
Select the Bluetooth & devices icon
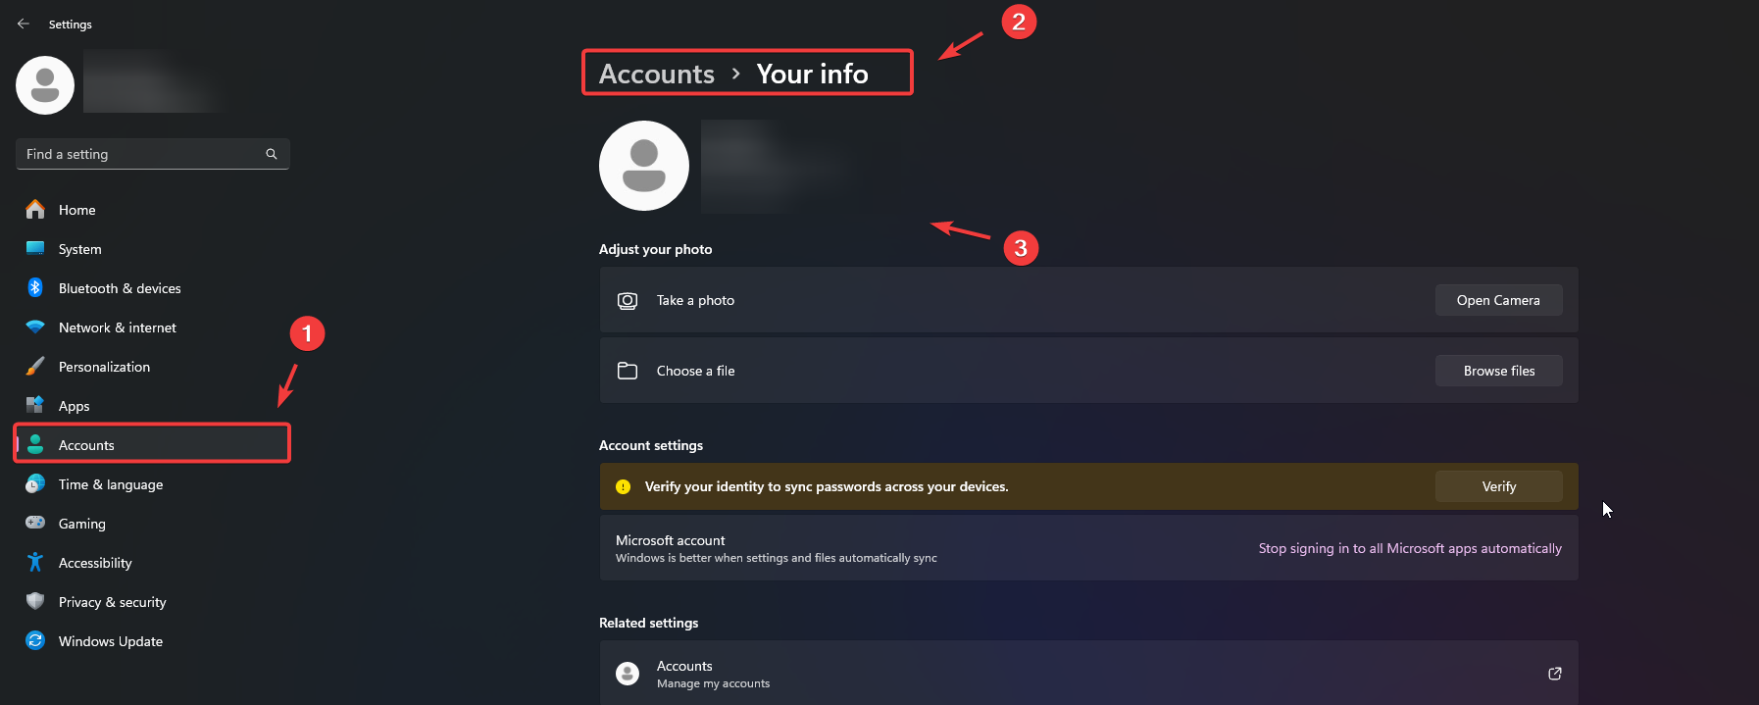(x=35, y=288)
